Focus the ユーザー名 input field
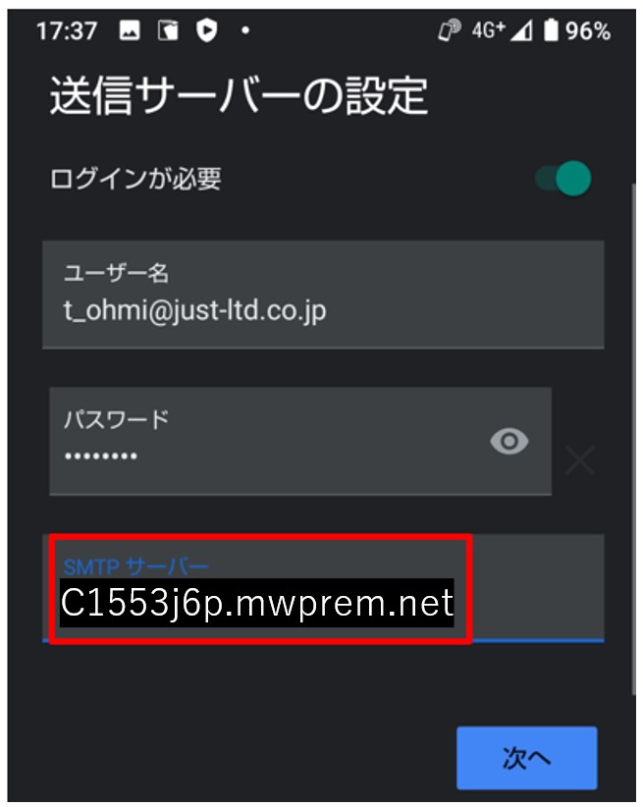The height and width of the screenshot is (807, 643). pos(323,295)
